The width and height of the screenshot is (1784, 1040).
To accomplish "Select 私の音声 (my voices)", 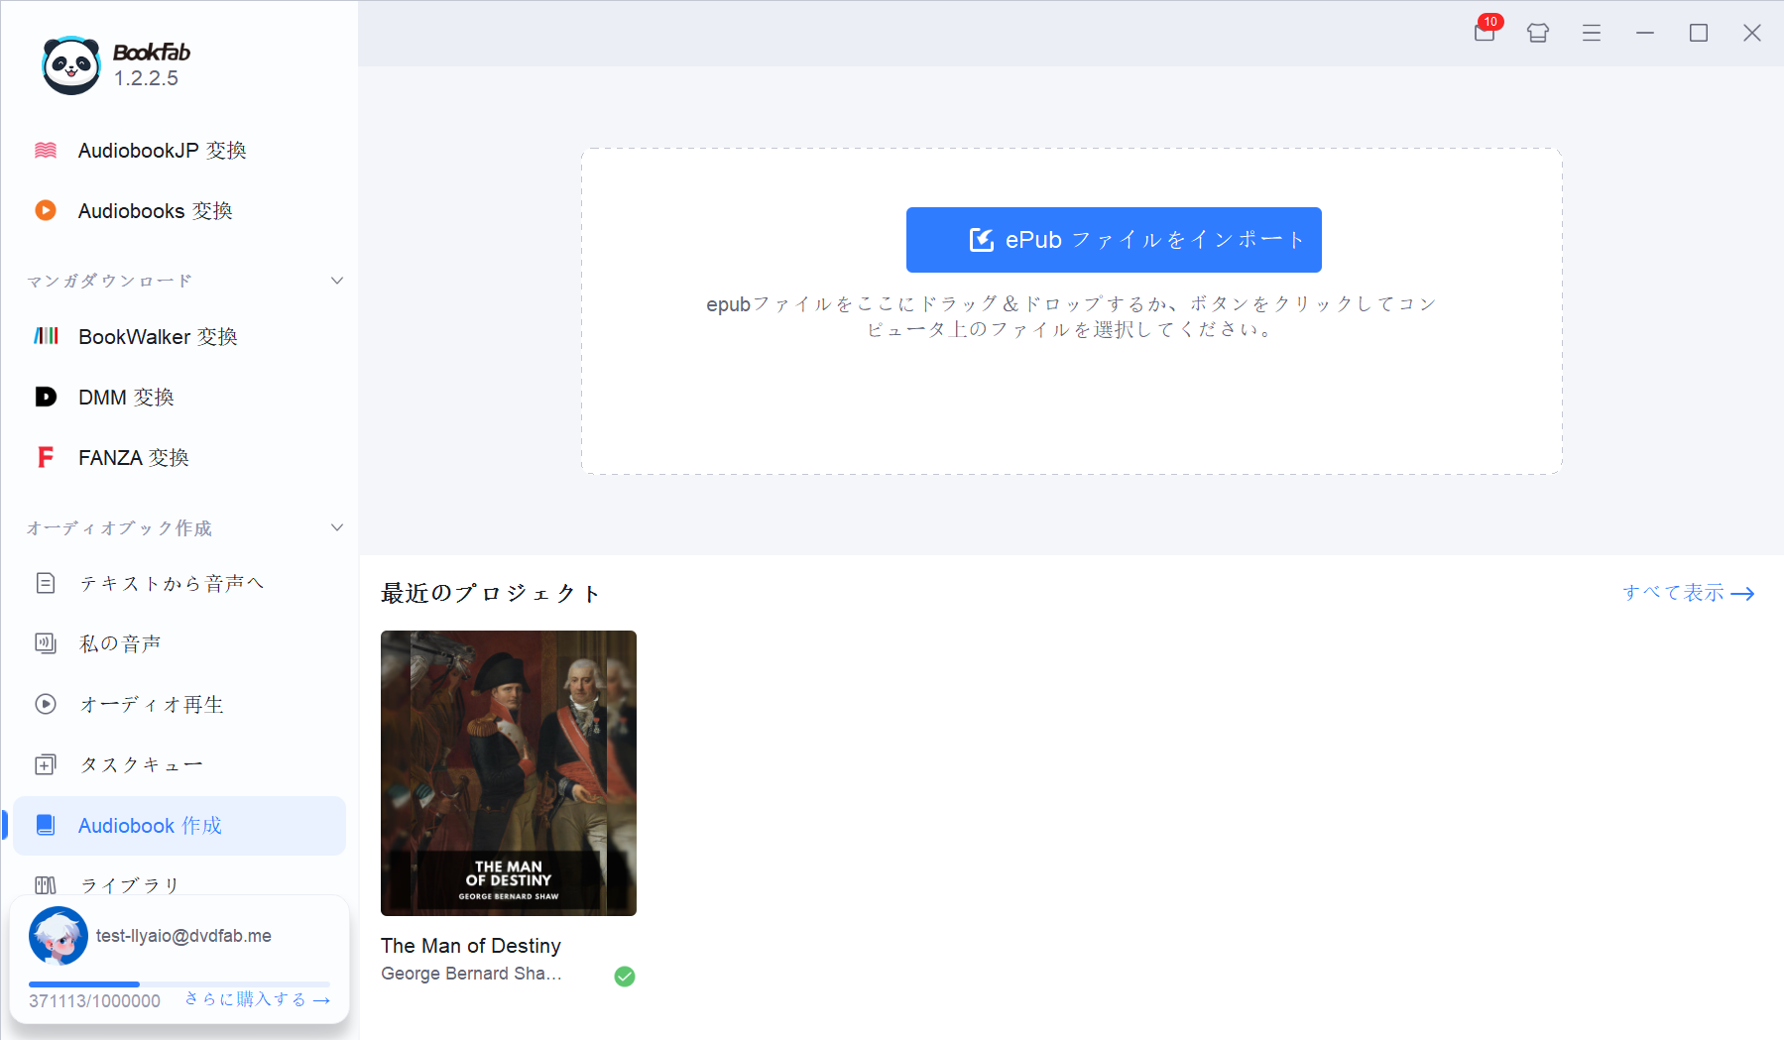I will (x=119, y=642).
